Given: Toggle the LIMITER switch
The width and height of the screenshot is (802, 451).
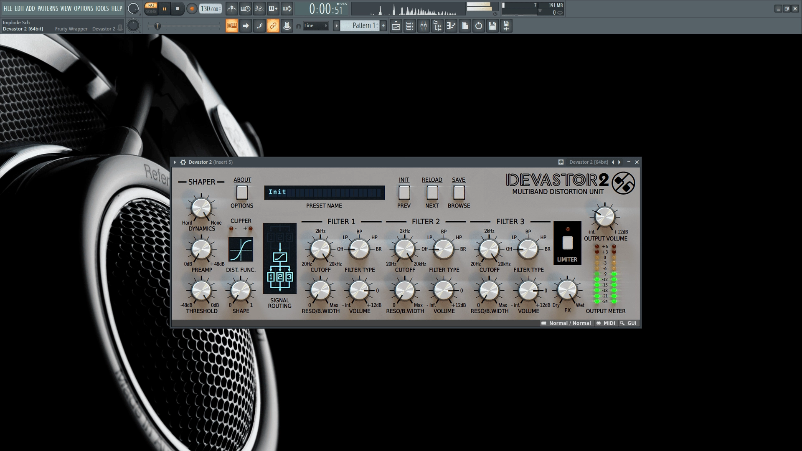Looking at the screenshot, I should 568,243.
